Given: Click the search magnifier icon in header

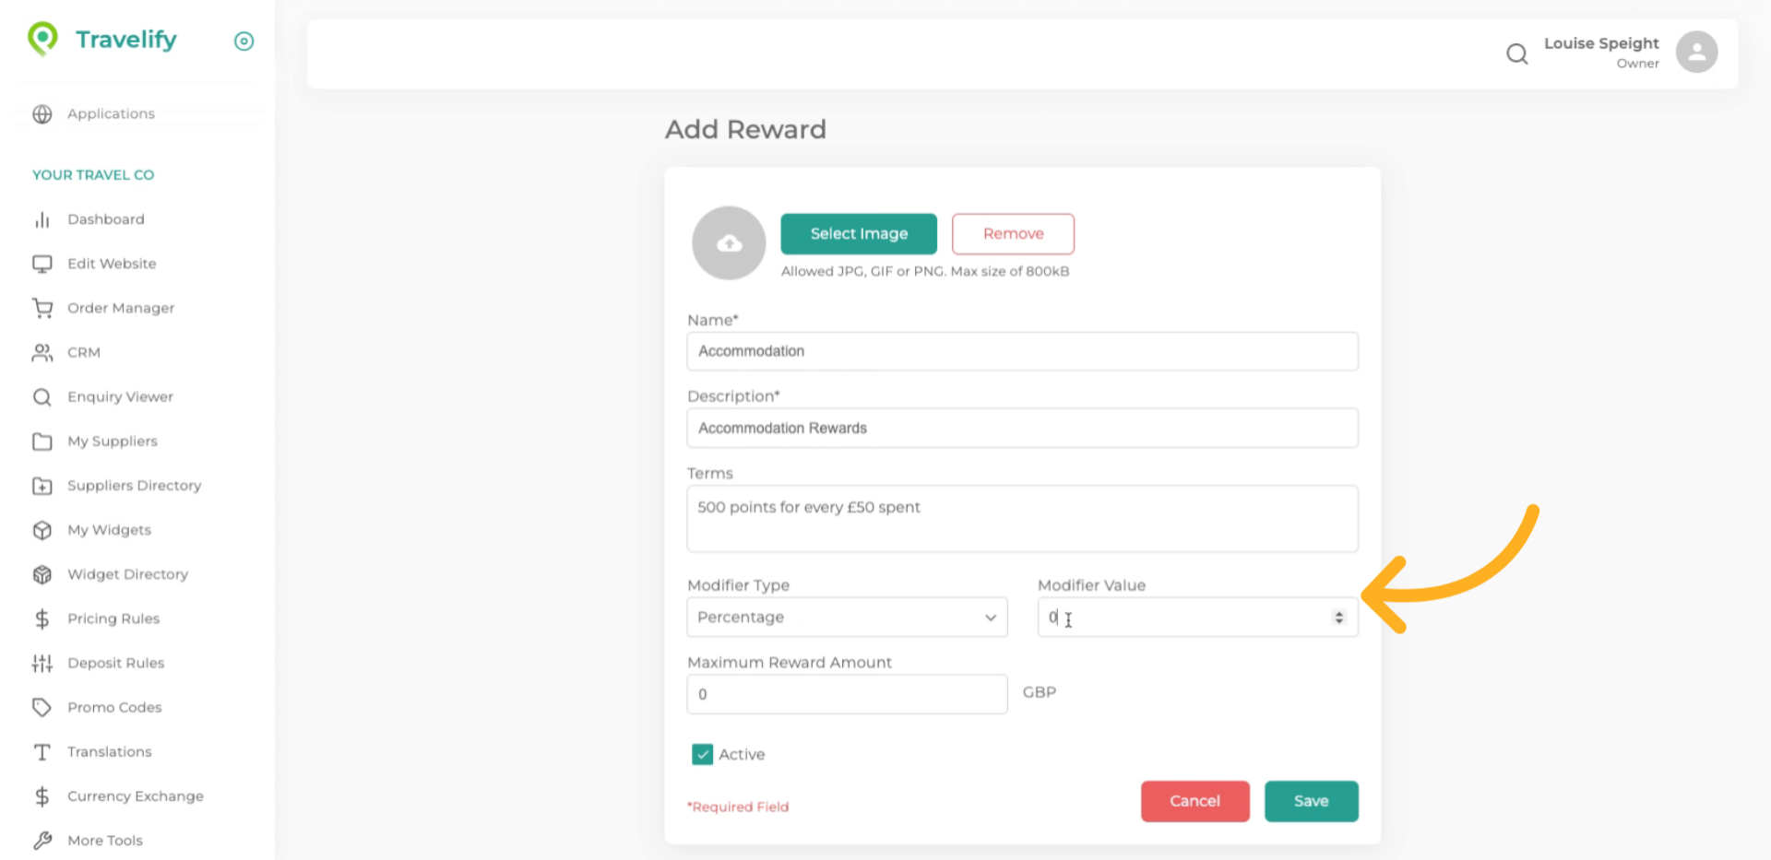Looking at the screenshot, I should pos(1516,54).
